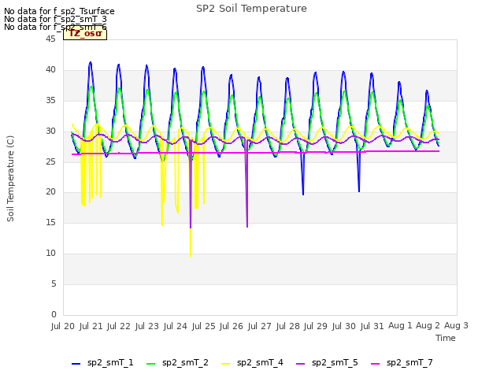Image resolution: width=504 pixels, height=378 pixels.
Task: Click the 10 y-axis tick label
Action: point(50,254)
